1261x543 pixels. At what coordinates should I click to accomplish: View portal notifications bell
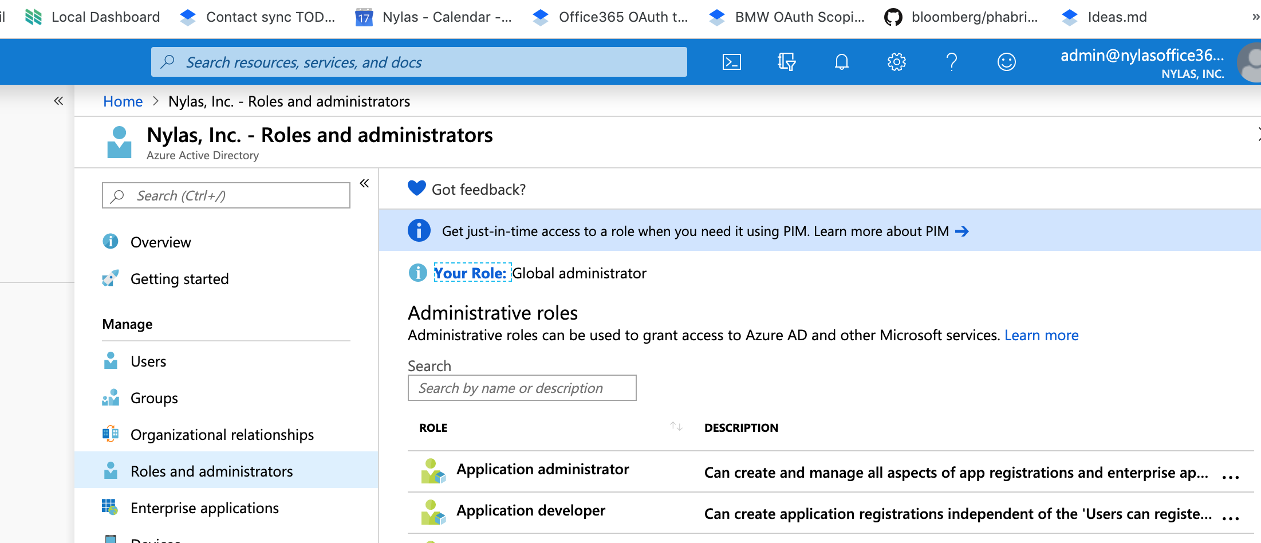(841, 61)
